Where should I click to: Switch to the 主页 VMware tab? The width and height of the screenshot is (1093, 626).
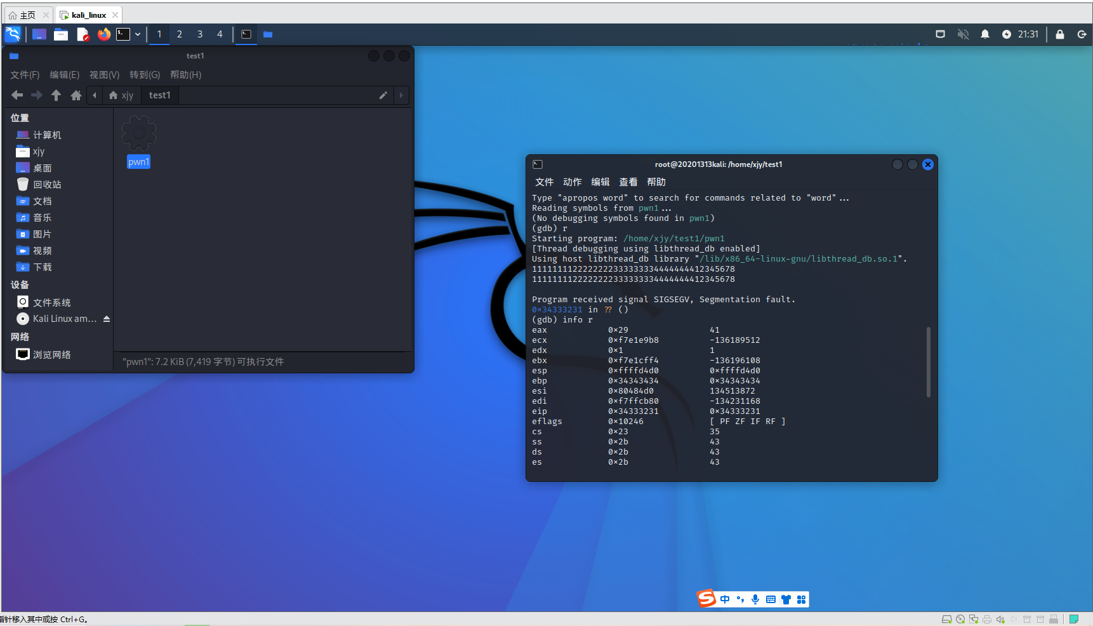tap(28, 15)
